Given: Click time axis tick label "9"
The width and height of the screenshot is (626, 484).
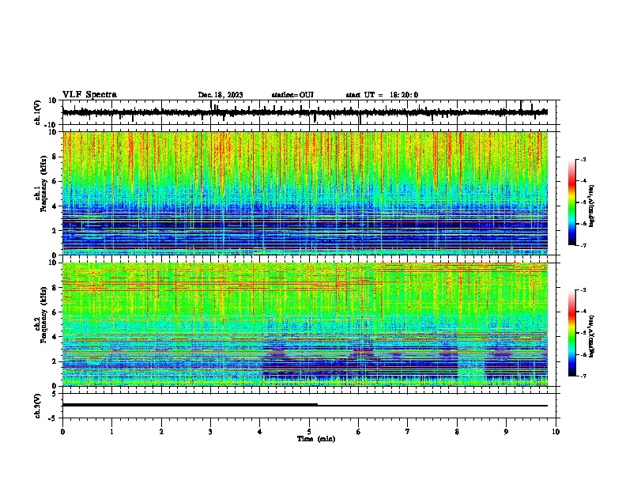Looking at the screenshot, I should 506,432.
